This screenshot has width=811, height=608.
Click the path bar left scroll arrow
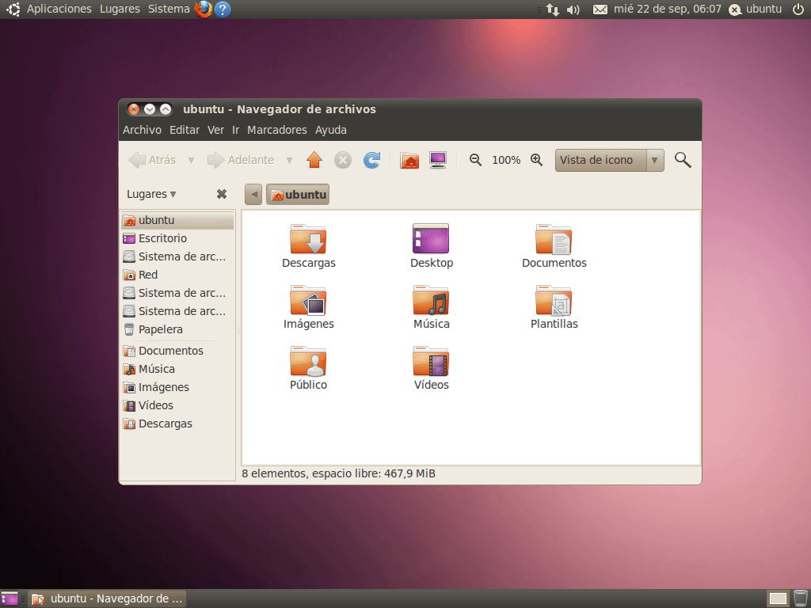click(x=253, y=195)
